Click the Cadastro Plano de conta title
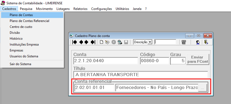This screenshot has width=231, height=104. (92, 36)
